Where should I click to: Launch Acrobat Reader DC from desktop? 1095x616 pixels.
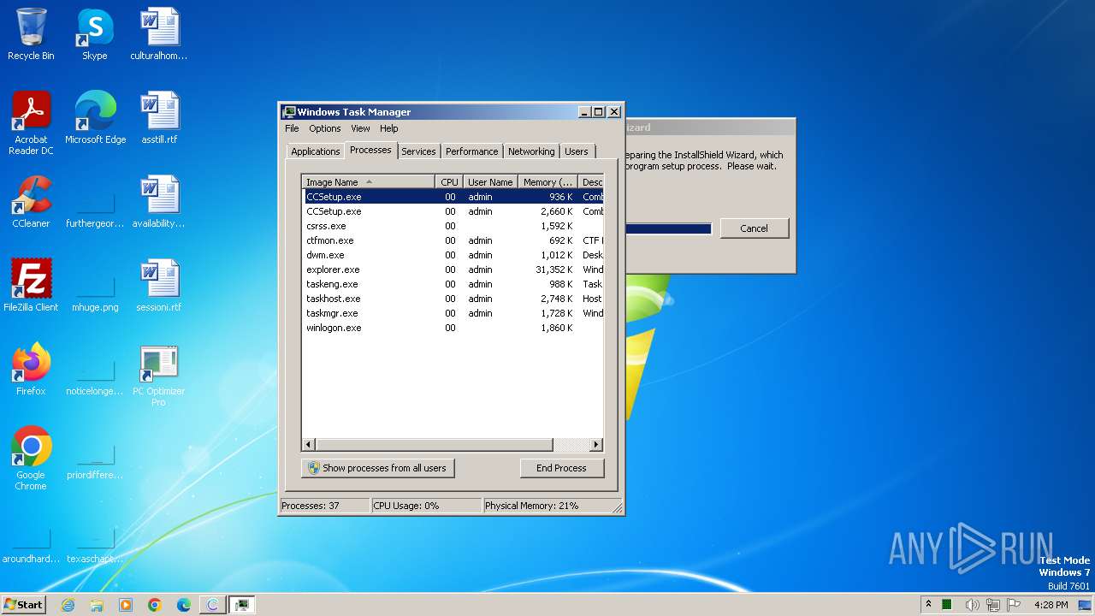(x=31, y=123)
